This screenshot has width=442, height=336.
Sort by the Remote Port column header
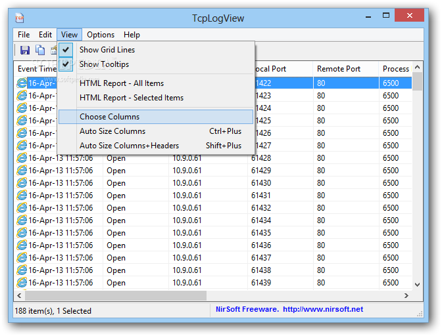[345, 69]
